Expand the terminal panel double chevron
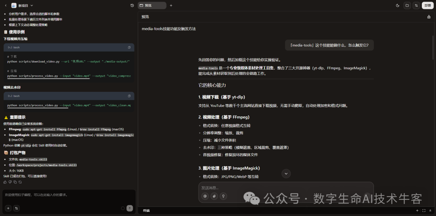The image size is (436, 216). click(x=430, y=211)
